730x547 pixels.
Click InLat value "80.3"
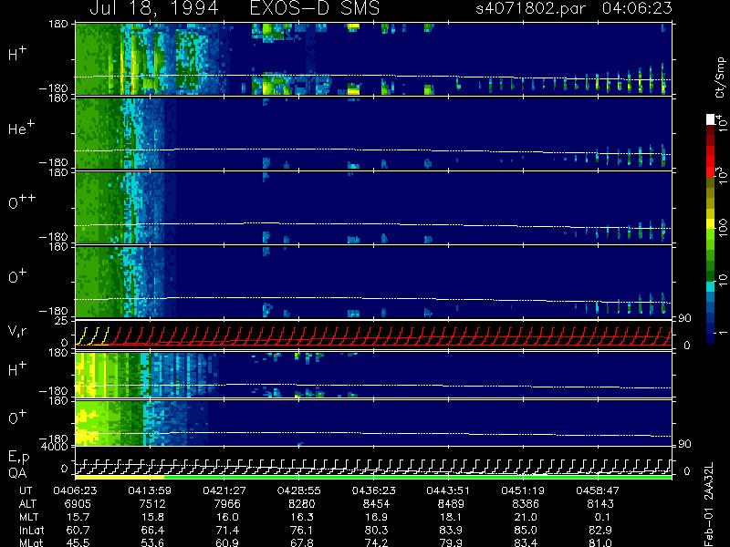[377, 530]
